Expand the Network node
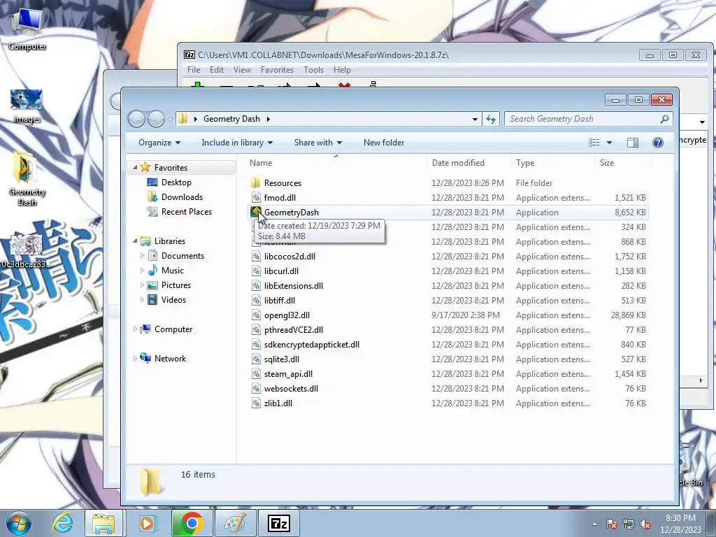The image size is (716, 537). tap(135, 359)
